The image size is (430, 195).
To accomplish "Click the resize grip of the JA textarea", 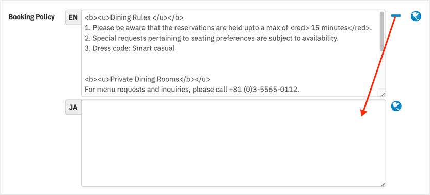I will point(383,184).
